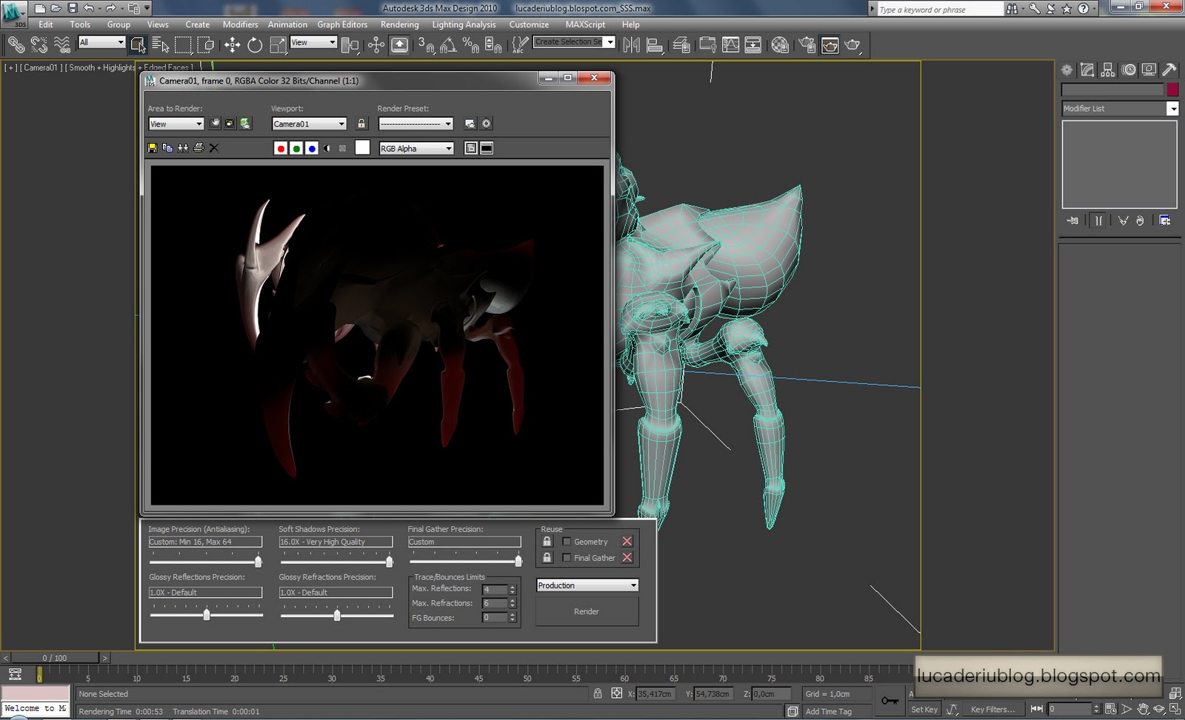Image resolution: width=1185 pixels, height=720 pixels.
Task: Open the Graph Editors menu
Action: click(x=342, y=24)
